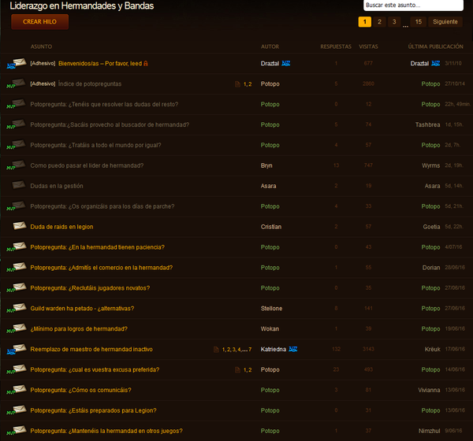
Task: Open thread ¿Tratáis a todo el mundo por igual?
Action: tap(95, 145)
